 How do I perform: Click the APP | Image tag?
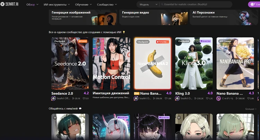(x=225, y=41)
